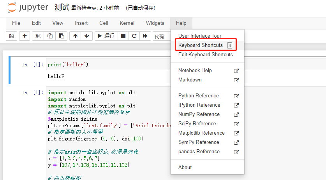Click external link icon beside SymPy Reference
326x180 pixels.
[236, 143]
